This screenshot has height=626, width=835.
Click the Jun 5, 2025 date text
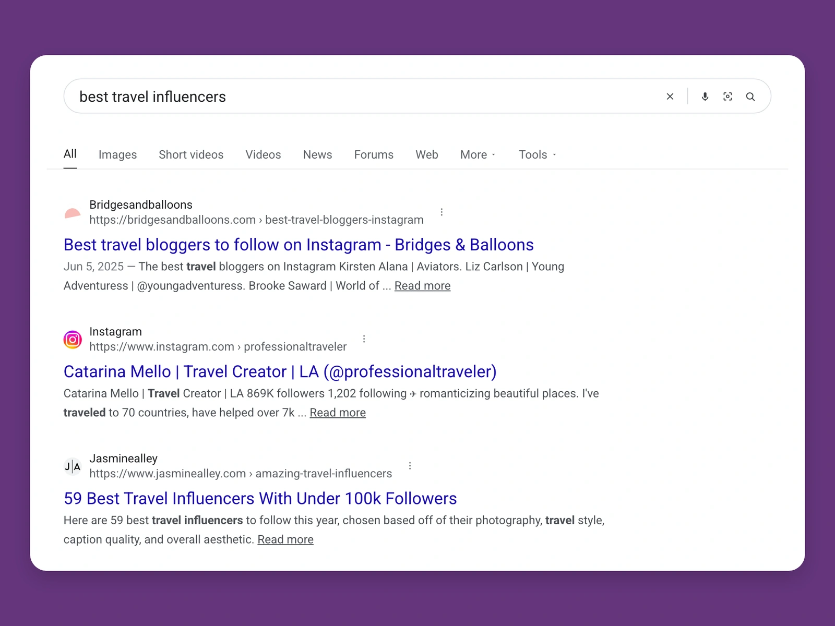[93, 267]
